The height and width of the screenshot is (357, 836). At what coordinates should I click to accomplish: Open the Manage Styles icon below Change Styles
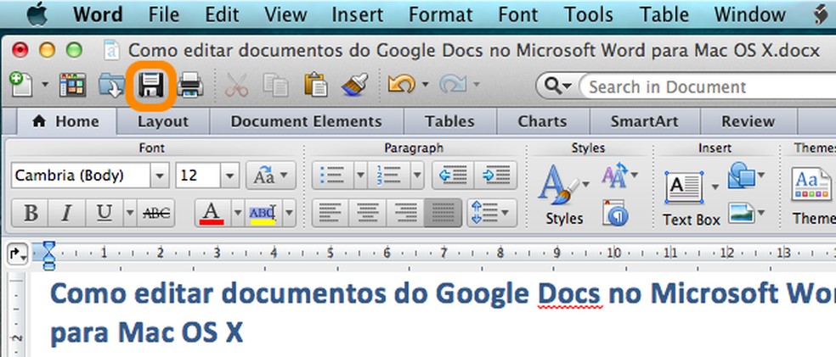[615, 213]
